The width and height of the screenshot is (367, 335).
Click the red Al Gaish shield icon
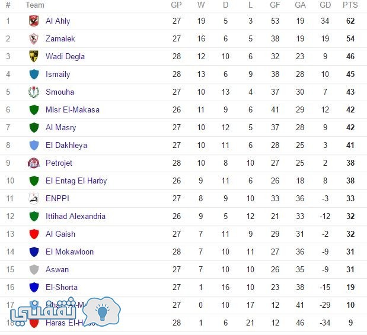coord(34,234)
